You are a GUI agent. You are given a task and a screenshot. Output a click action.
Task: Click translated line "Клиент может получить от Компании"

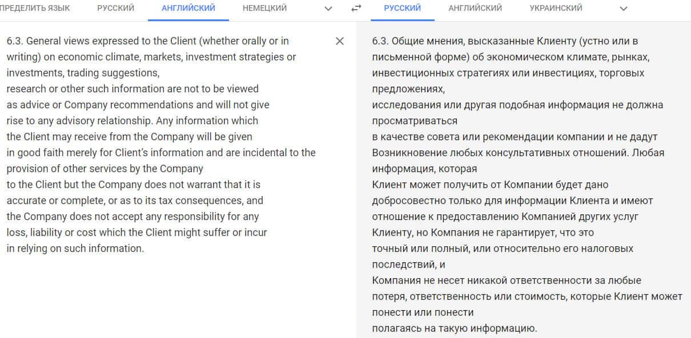click(490, 185)
